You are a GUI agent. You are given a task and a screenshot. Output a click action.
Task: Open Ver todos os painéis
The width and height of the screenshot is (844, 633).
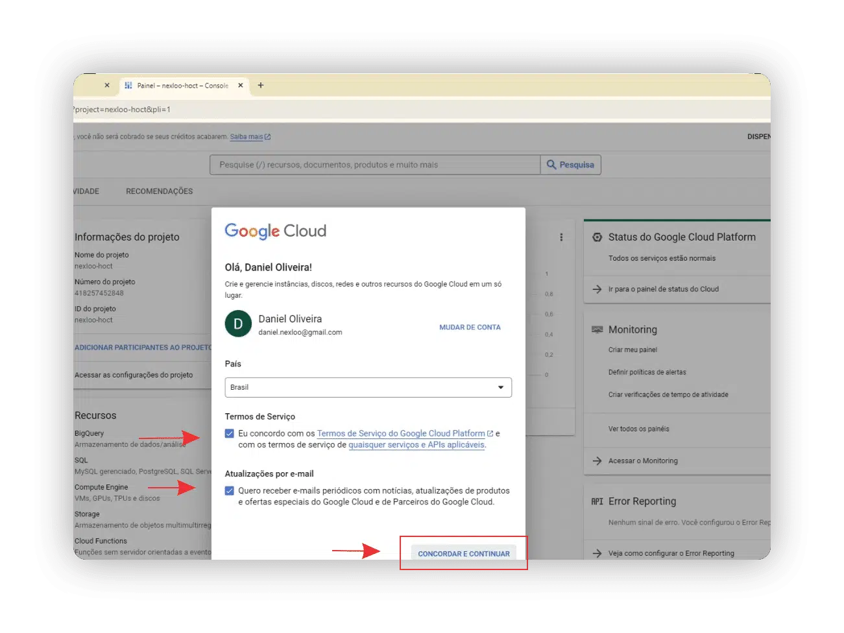(639, 429)
